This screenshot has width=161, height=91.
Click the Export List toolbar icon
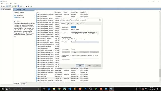click(15, 6)
